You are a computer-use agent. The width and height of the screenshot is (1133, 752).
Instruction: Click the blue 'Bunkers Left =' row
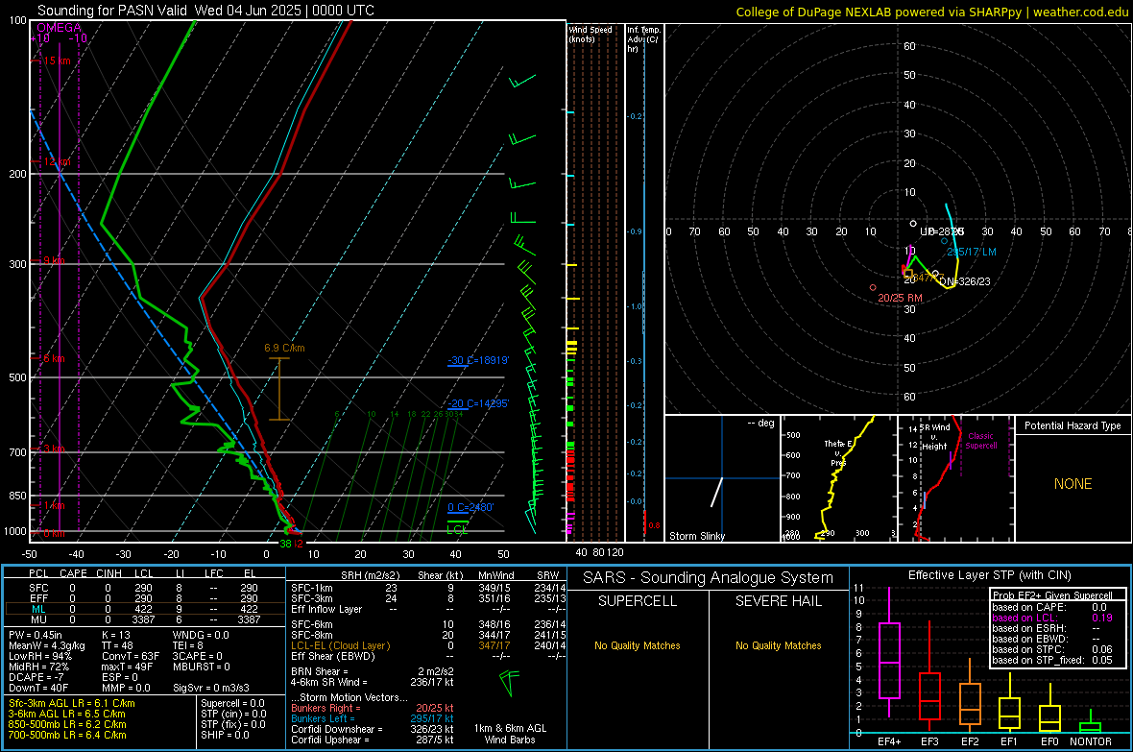pyautogui.click(x=373, y=718)
